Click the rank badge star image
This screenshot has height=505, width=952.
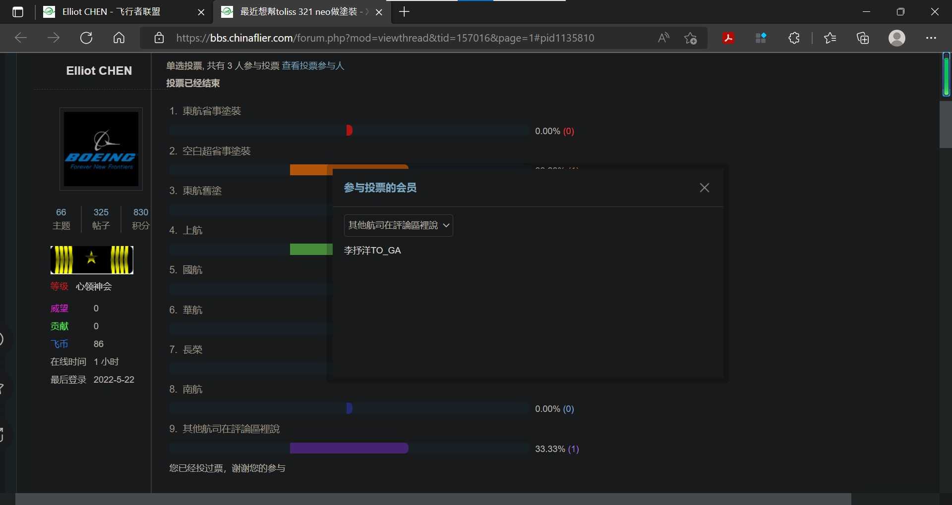point(92,260)
